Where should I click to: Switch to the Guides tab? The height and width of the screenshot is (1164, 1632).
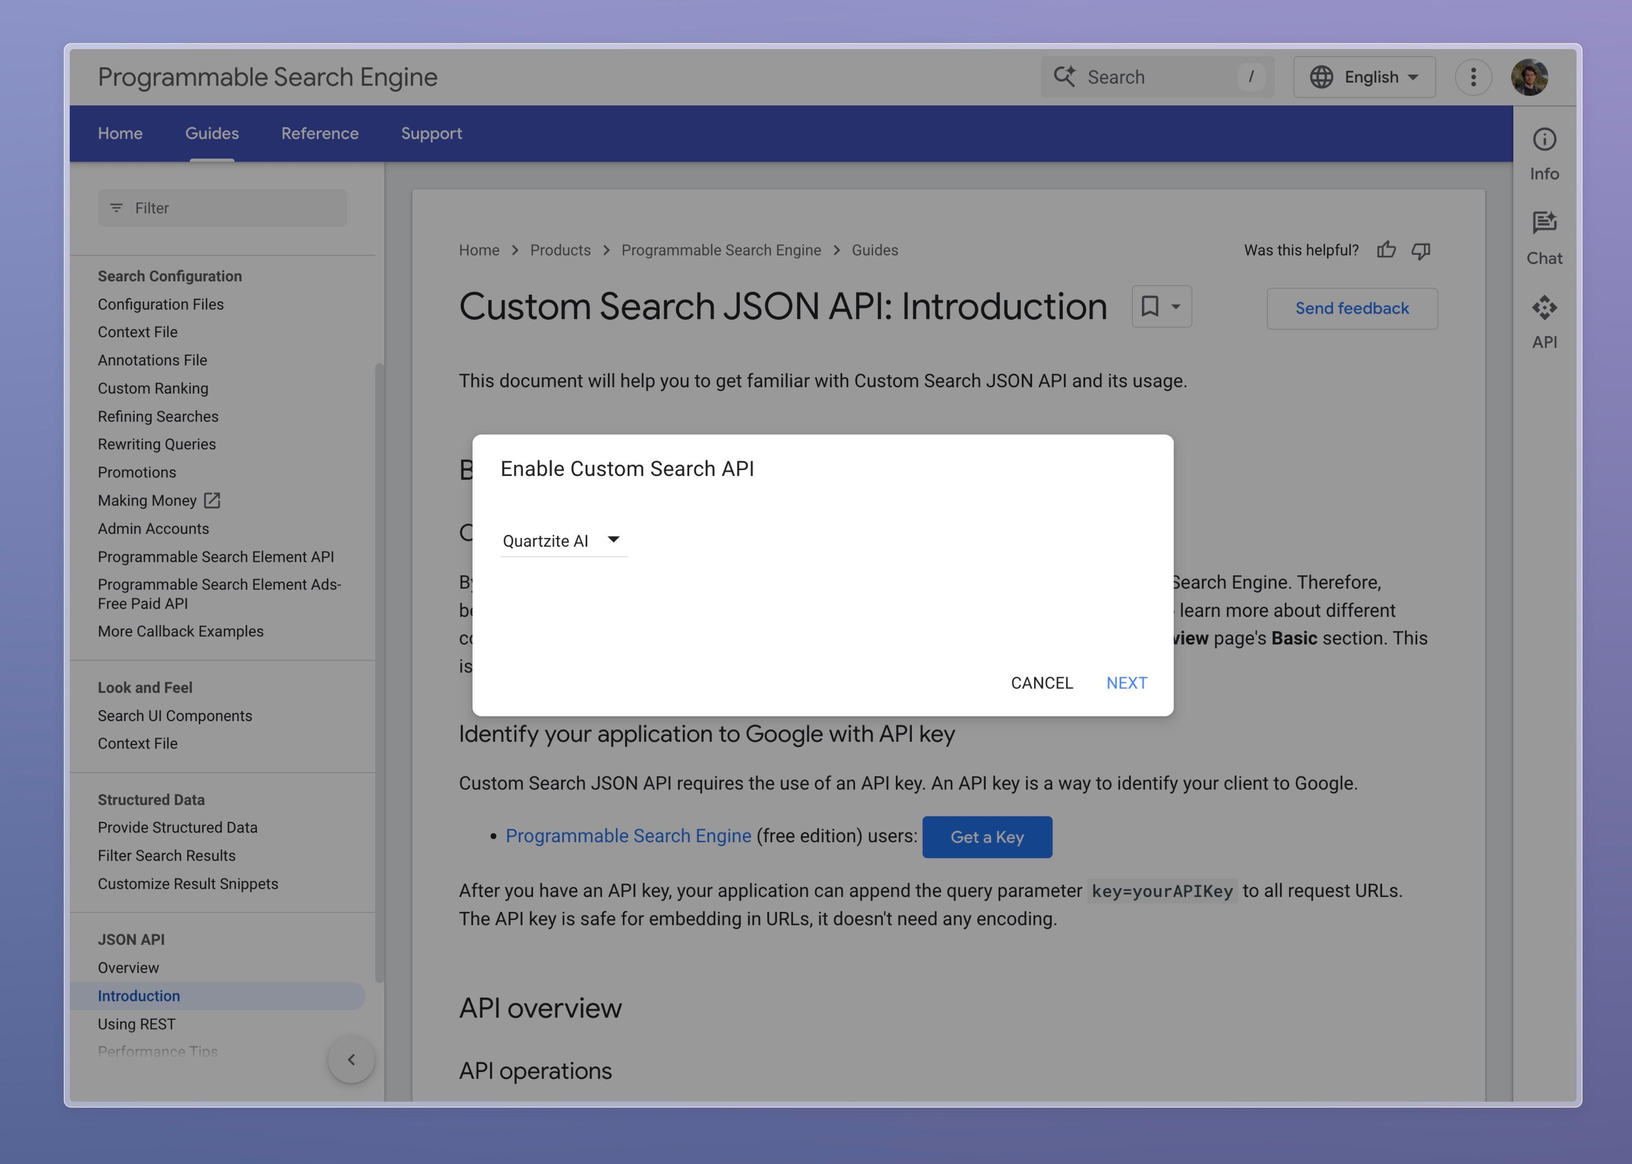[x=212, y=133]
